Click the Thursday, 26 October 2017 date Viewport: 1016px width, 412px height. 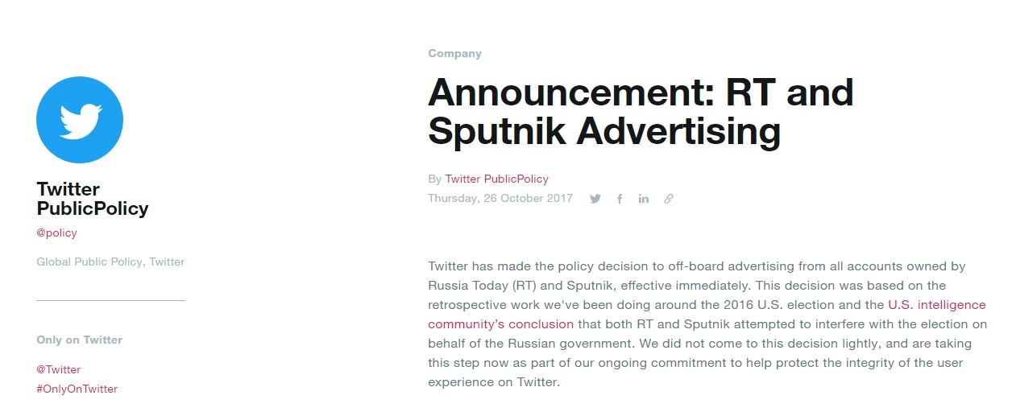coord(500,198)
